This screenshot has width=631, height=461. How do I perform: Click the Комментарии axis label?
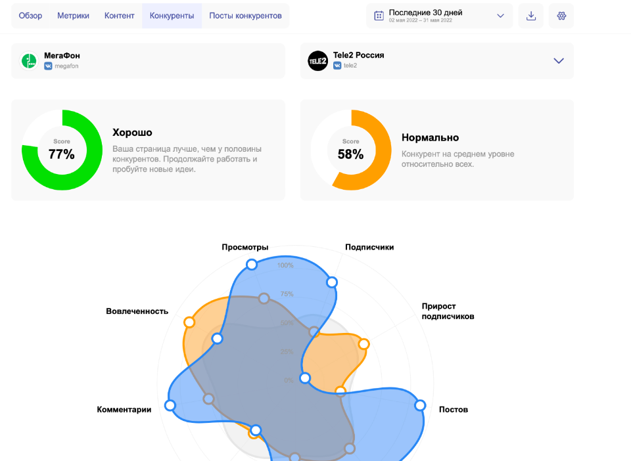pyautogui.click(x=124, y=410)
